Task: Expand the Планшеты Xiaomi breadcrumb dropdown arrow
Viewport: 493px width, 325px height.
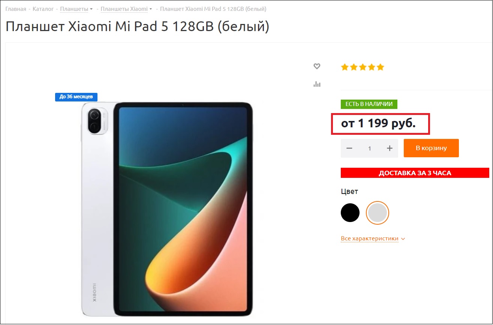Action: tap(151, 9)
